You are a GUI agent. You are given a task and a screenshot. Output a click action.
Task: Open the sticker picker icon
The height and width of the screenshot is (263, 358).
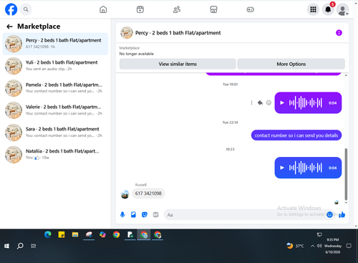[x=145, y=214]
